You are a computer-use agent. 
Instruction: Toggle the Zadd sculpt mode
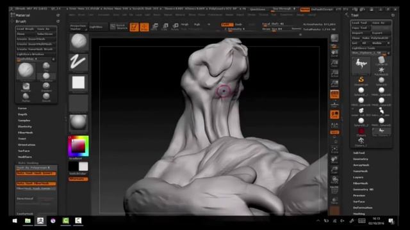[x=227, y=24]
